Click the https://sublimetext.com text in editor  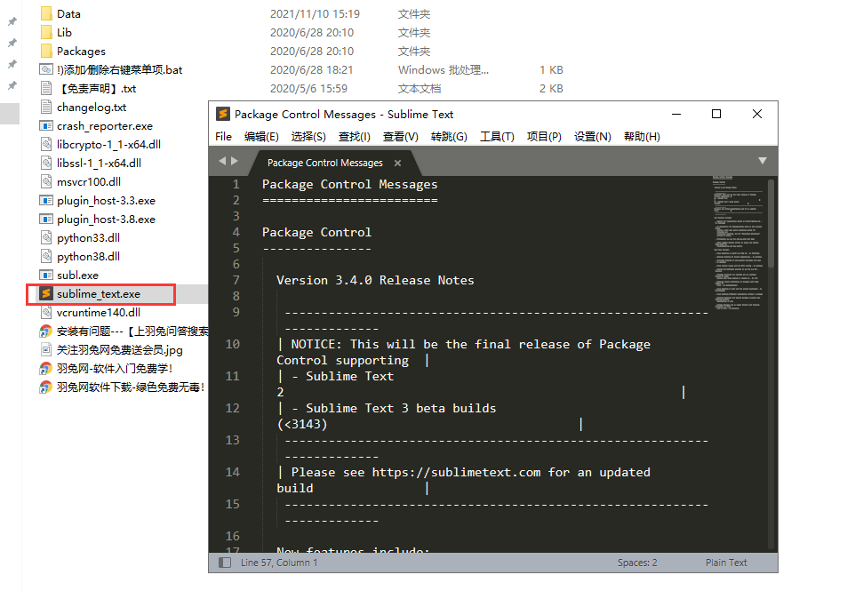pos(457,472)
